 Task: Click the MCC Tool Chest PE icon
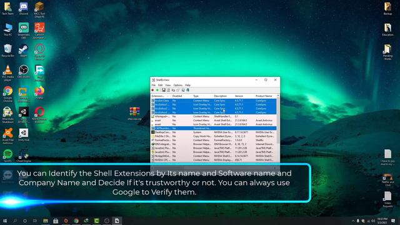coord(39,10)
